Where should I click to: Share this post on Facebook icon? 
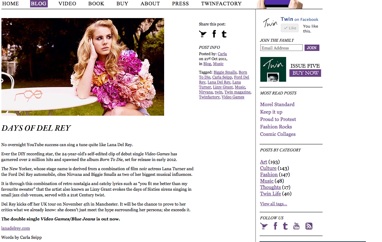click(214, 34)
